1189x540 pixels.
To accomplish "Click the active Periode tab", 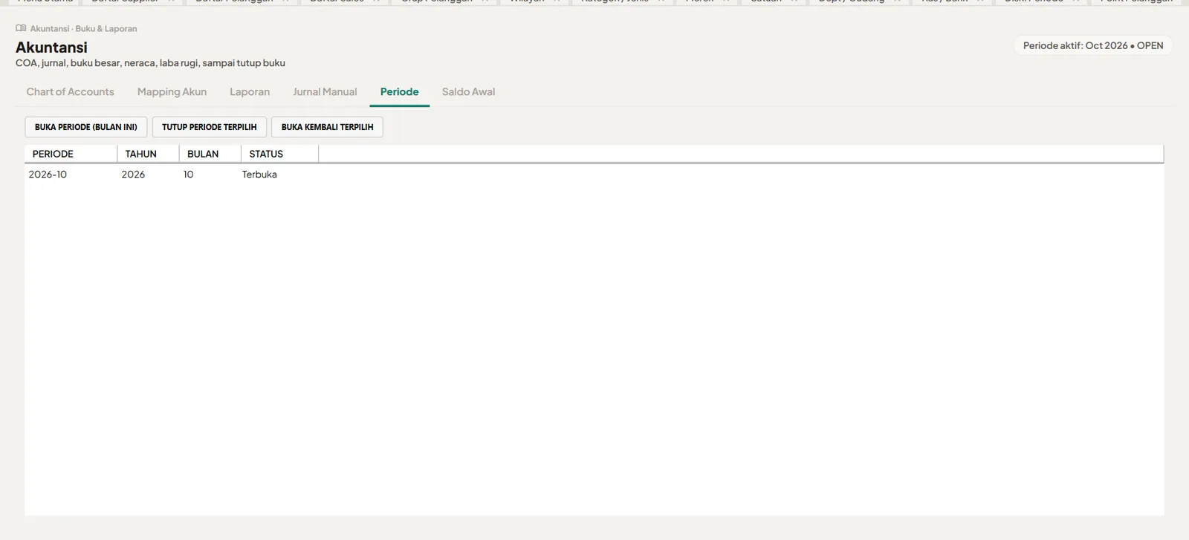I will 400,92.
